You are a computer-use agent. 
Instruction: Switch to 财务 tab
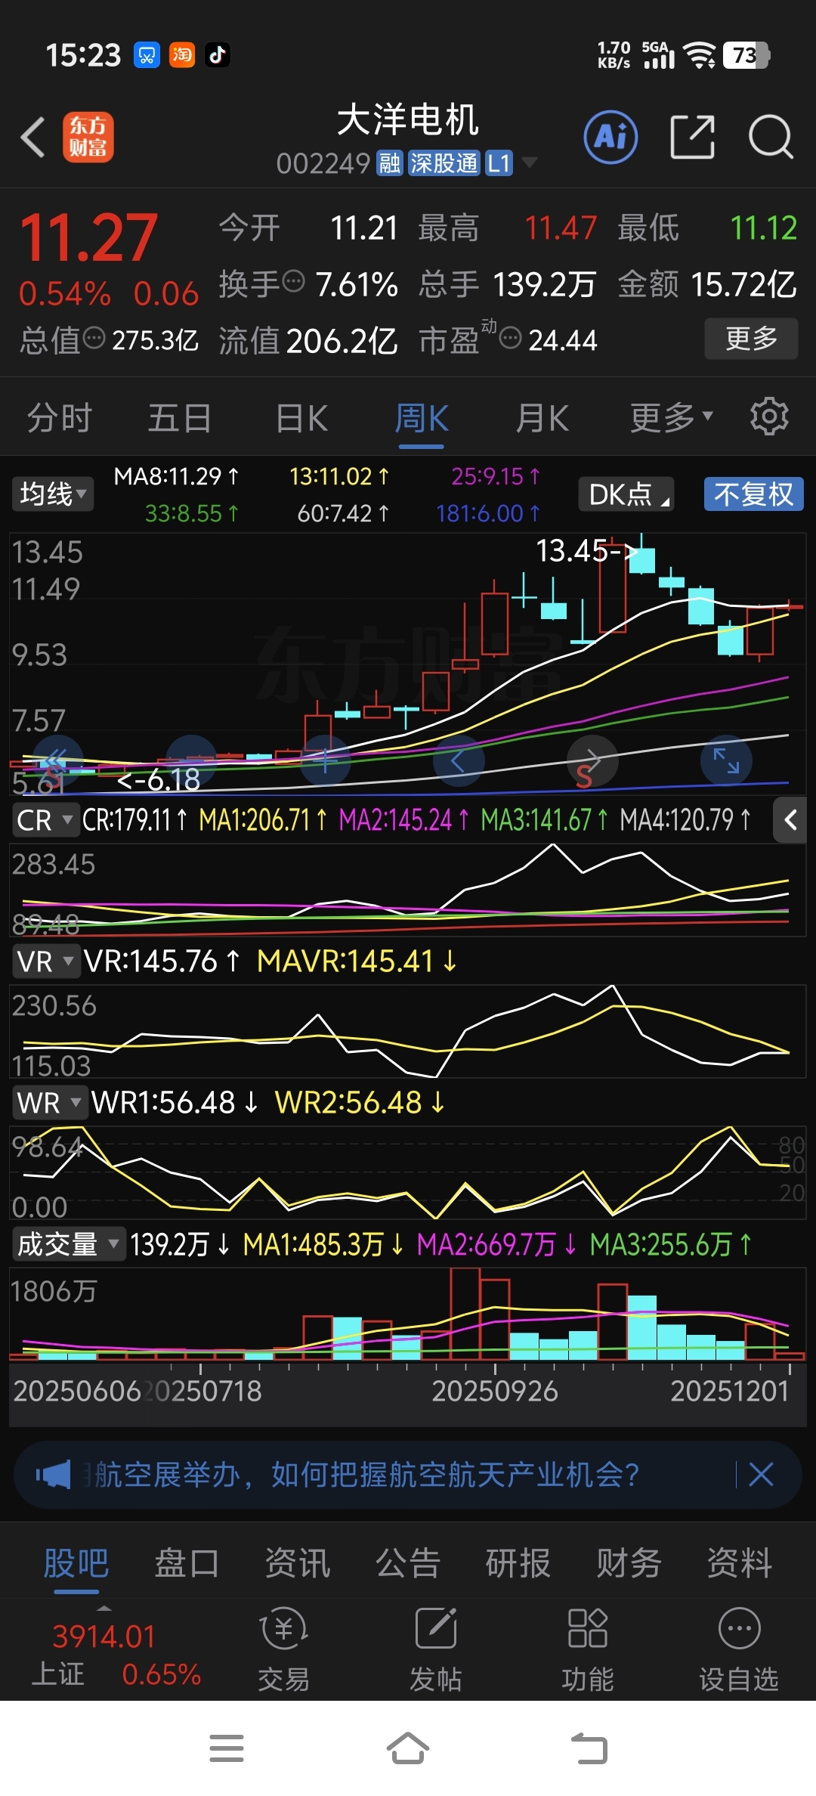click(x=629, y=1563)
